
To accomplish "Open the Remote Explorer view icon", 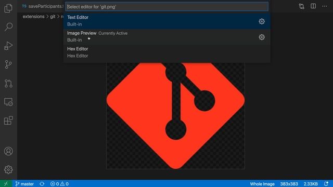I will click(8, 102).
